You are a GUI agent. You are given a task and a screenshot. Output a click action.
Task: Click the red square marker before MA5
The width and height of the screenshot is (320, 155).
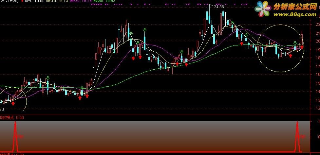(x=22, y=1)
